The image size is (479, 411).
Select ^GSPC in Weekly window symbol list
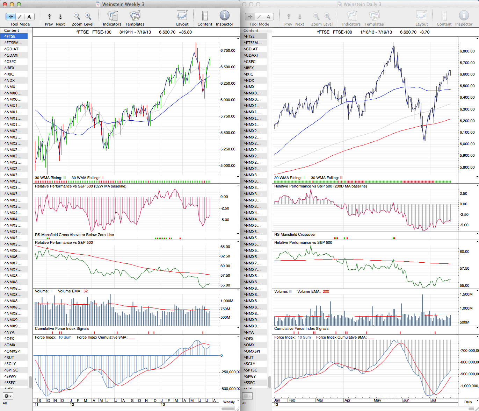coord(10,62)
